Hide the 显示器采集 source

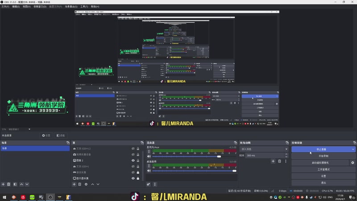(x=133, y=178)
